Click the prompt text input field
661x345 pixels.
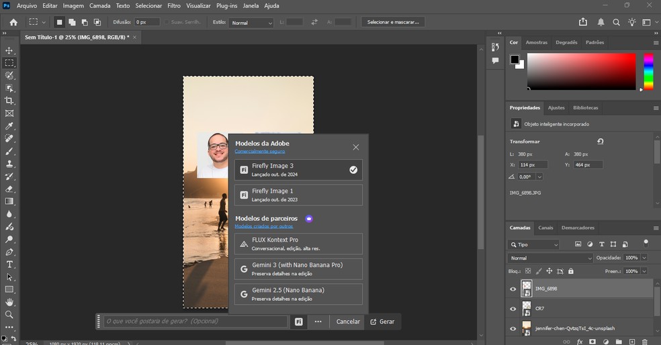[195, 322]
